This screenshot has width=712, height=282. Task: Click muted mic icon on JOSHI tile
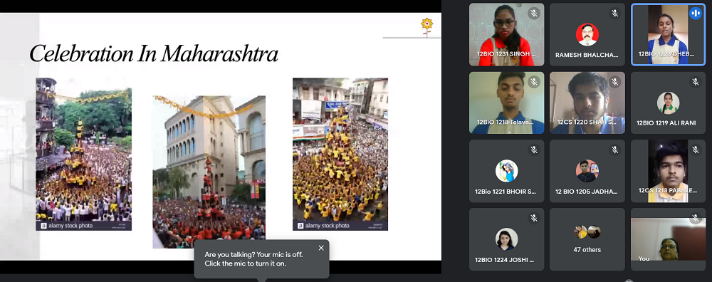(534, 219)
